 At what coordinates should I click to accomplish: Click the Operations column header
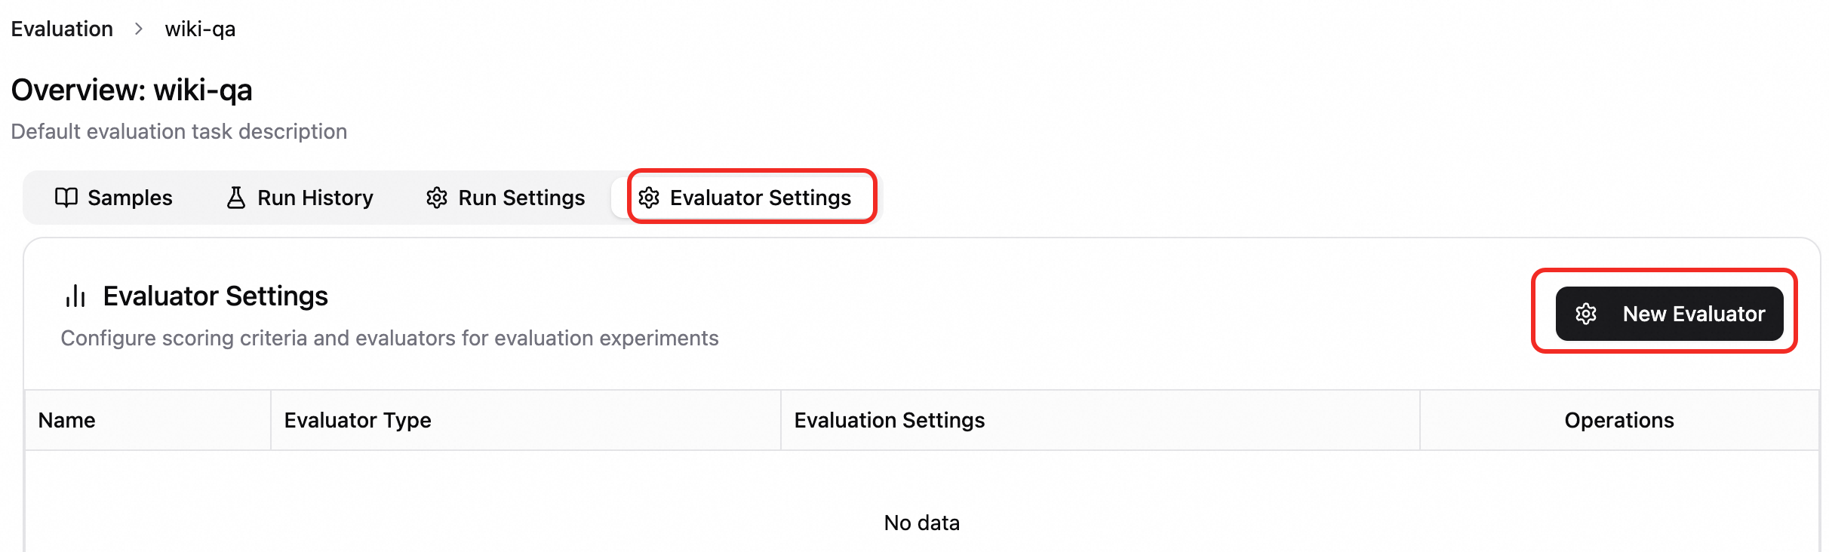[1618, 420]
